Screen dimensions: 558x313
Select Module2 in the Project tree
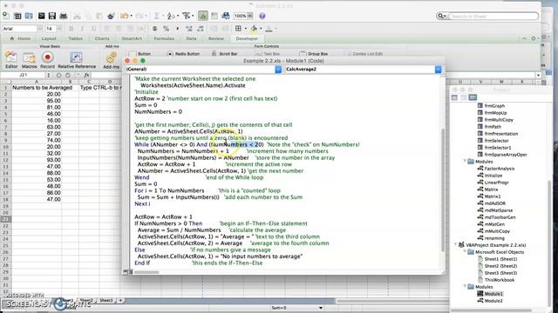(x=493, y=301)
